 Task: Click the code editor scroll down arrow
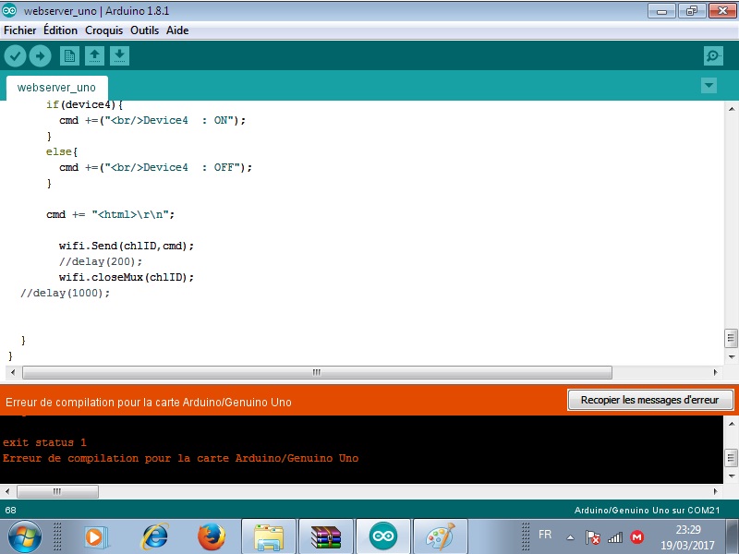point(732,356)
